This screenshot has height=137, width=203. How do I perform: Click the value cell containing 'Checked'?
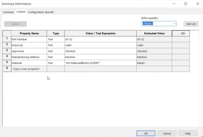click(x=101, y=51)
